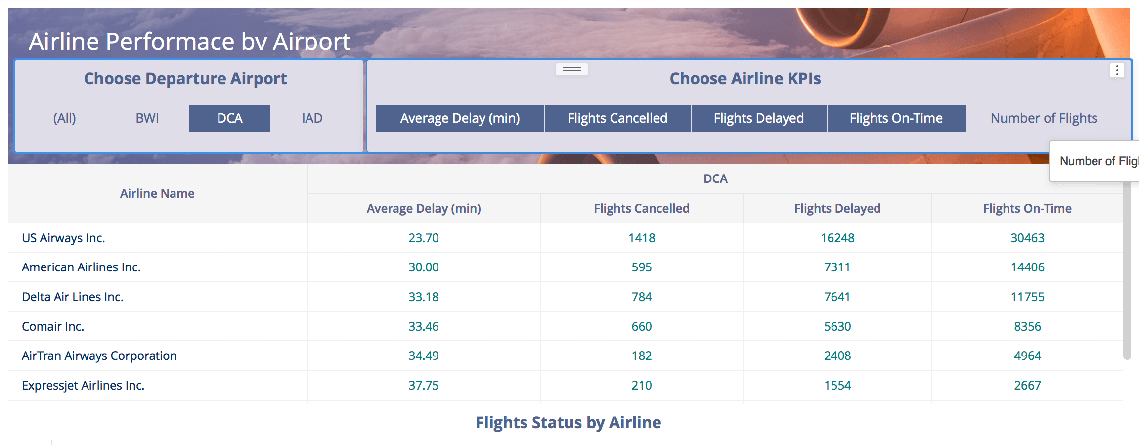Click the DCA group header in table

coord(715,178)
